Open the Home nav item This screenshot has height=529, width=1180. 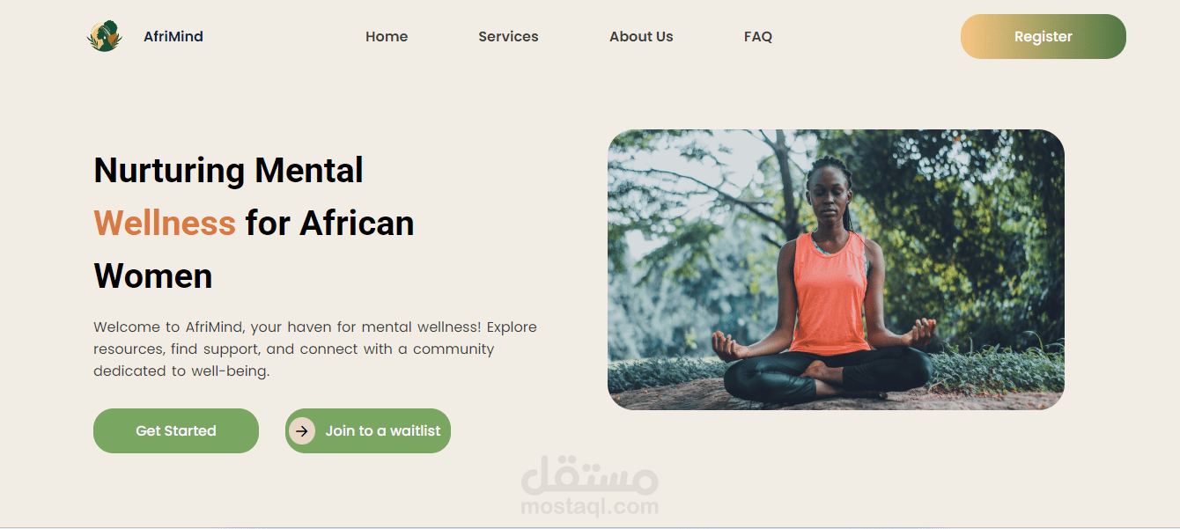pos(387,37)
